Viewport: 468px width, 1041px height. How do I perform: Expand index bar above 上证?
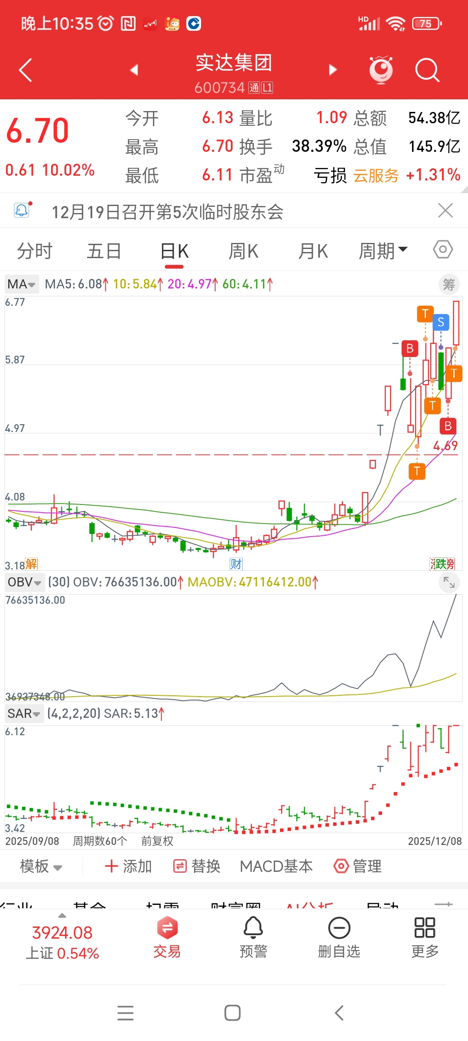(x=62, y=916)
